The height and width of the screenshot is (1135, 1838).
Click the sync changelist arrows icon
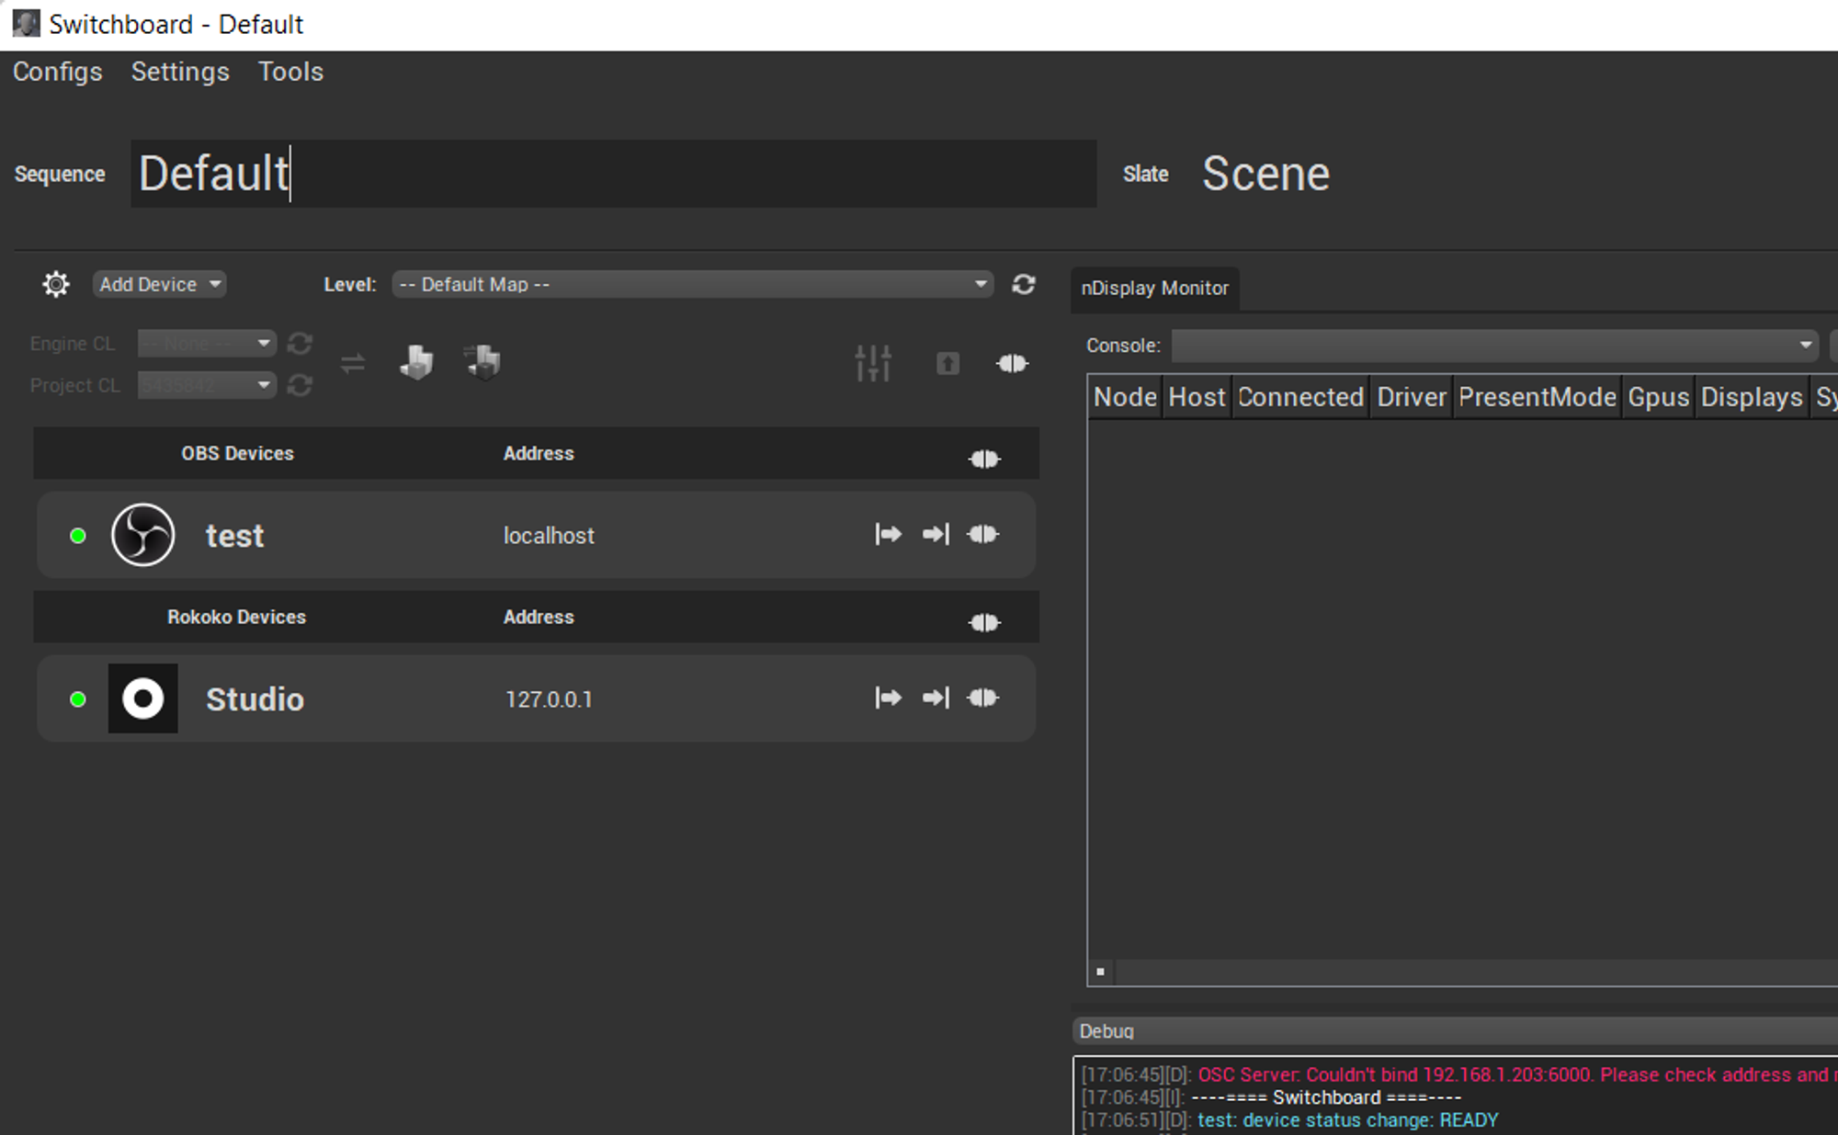tap(353, 364)
